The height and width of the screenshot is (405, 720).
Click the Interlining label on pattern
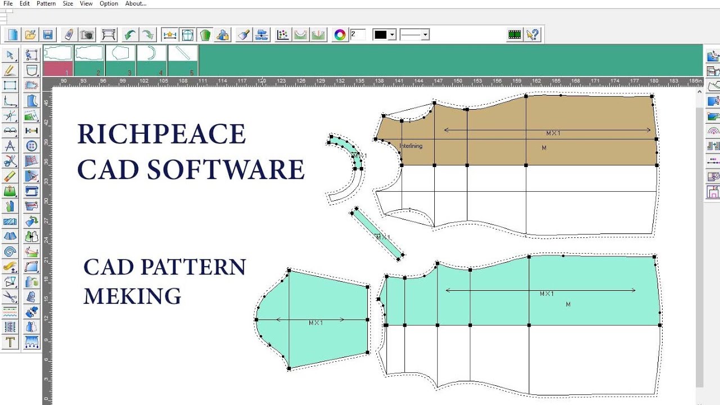(411, 146)
